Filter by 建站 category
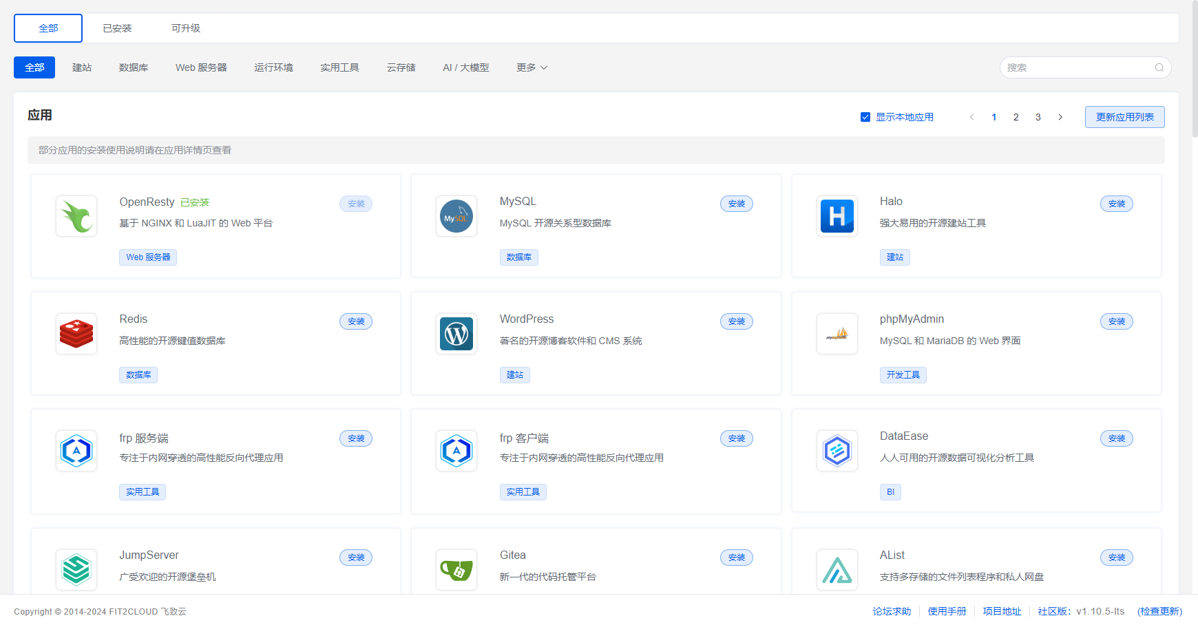This screenshot has width=1198, height=627. (82, 67)
